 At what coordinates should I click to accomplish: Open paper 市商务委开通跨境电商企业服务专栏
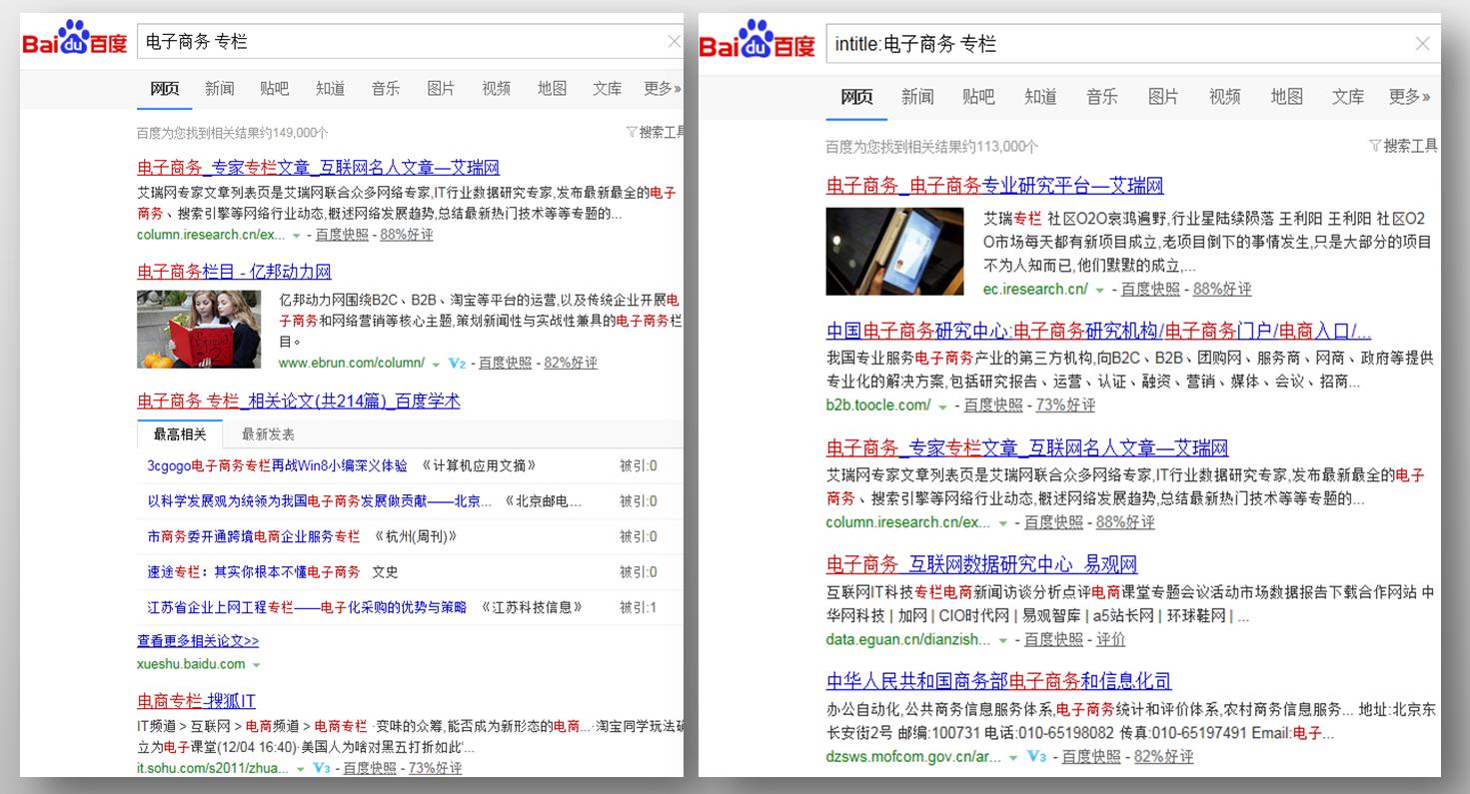[x=254, y=536]
